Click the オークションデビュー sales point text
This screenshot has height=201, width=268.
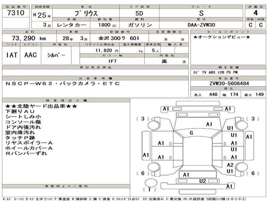(221, 37)
